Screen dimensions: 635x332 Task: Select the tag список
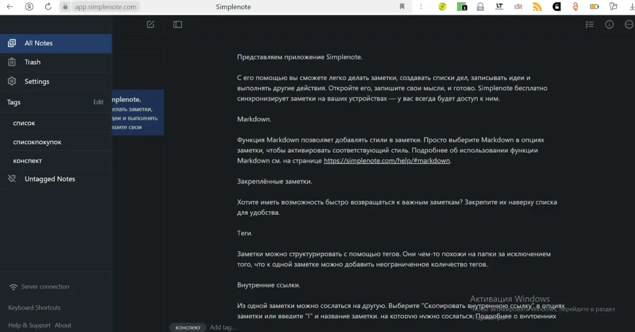click(25, 123)
